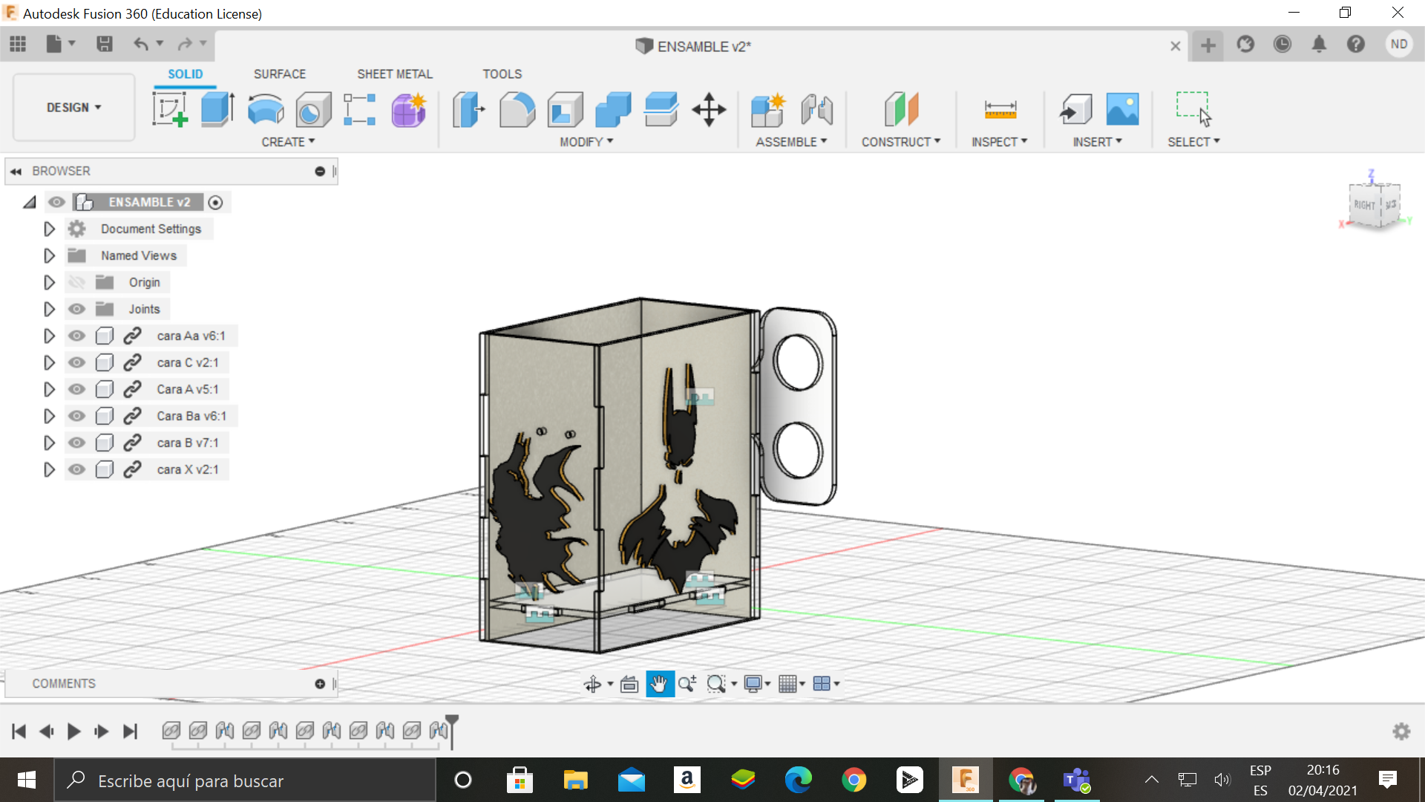
Task: Select the Insert Derive tool
Action: [x=1075, y=110]
